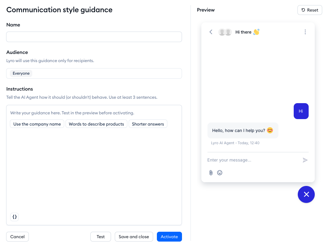Screen dimensions: 328x247
Task: Activate the communication style guidance
Action: (169, 236)
